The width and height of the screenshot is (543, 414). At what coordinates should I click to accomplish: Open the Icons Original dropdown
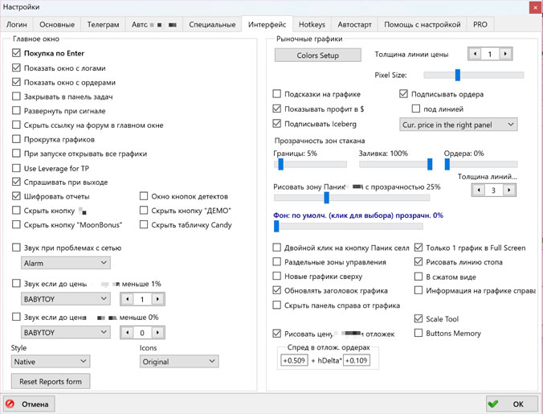[x=179, y=361]
